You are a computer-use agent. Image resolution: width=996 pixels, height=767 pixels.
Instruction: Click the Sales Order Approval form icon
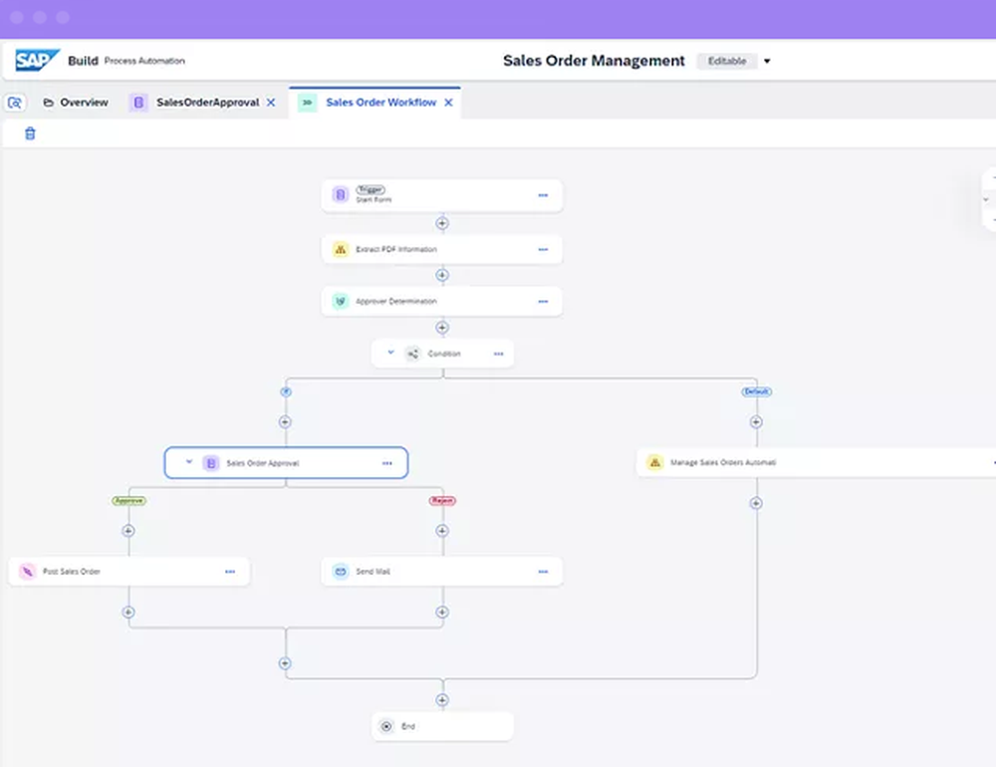click(211, 463)
